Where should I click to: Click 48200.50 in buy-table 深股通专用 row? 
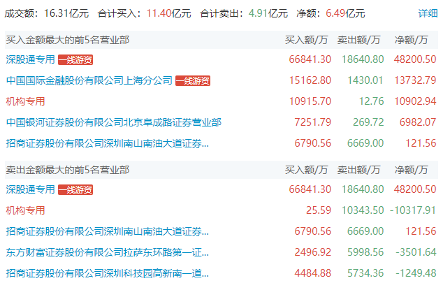(x=415, y=59)
